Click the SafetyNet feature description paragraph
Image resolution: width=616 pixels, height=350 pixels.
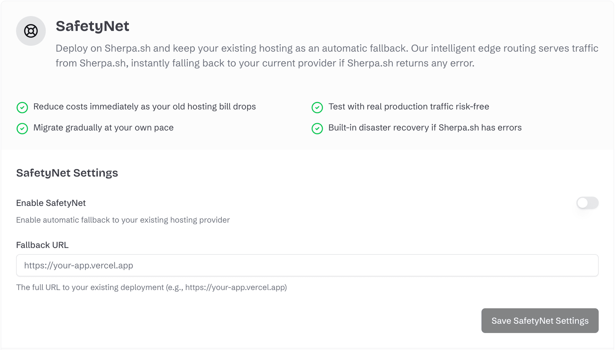coord(327,55)
